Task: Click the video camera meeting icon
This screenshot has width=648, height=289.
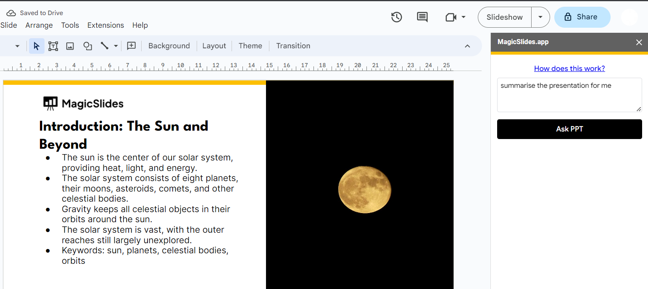Action: 451,17
